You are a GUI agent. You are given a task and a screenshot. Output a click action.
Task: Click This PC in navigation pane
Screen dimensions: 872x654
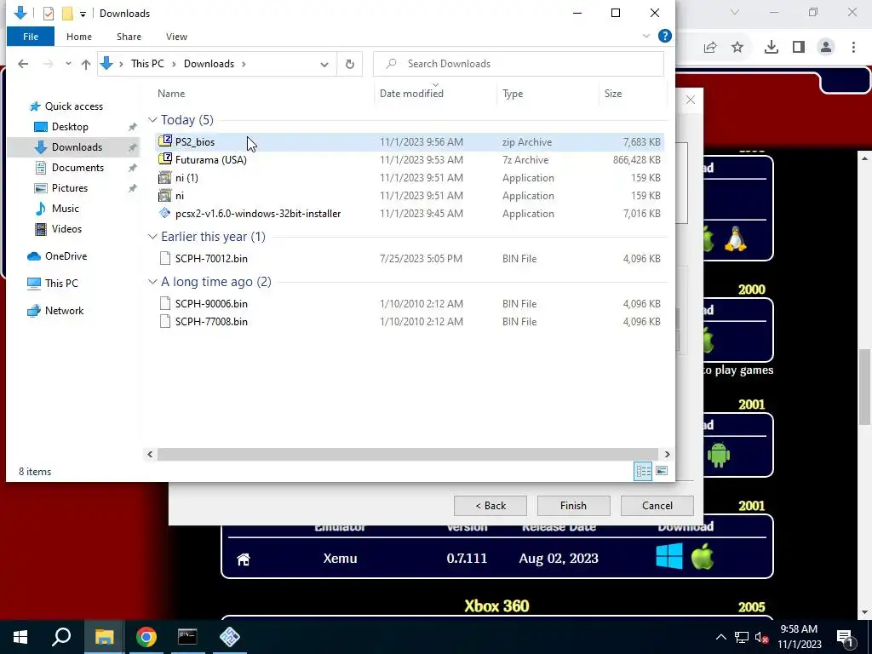click(61, 283)
